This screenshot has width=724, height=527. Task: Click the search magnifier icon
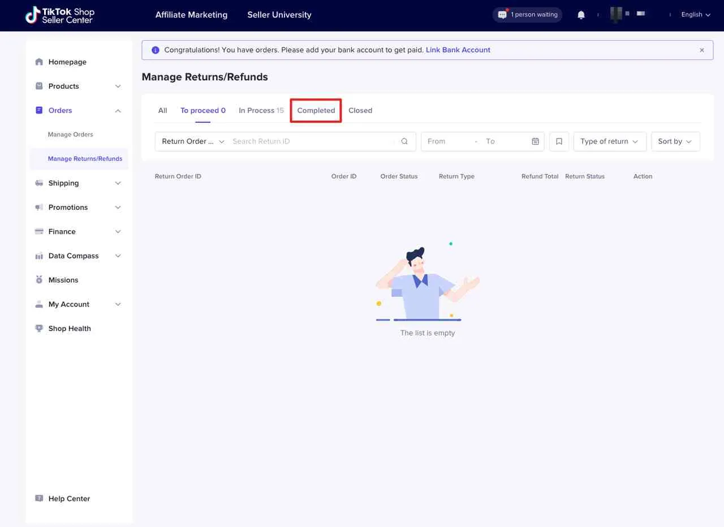tap(404, 141)
